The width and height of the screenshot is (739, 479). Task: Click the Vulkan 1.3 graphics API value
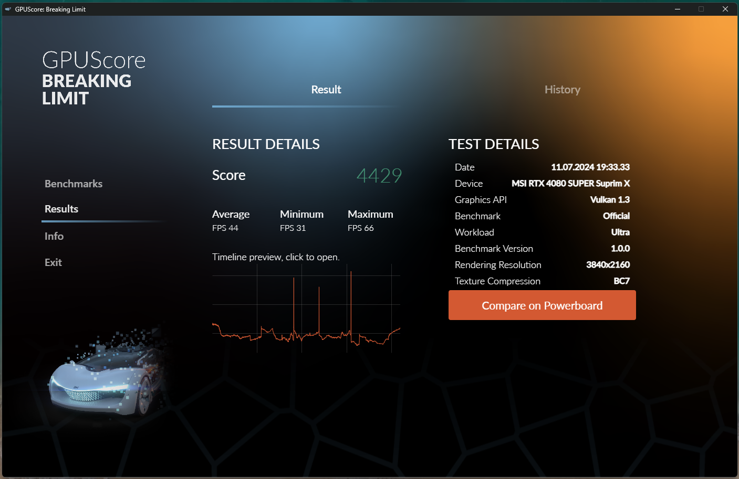pos(610,200)
